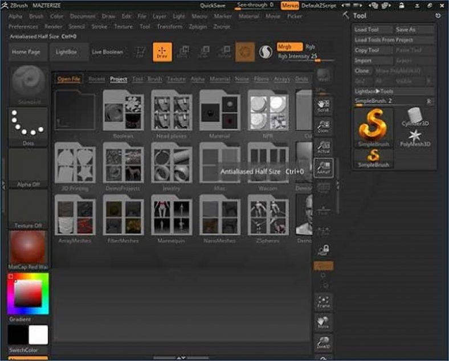This screenshot has height=361, width=449.
Task: Activate the Draw mode button
Action: pos(162,52)
